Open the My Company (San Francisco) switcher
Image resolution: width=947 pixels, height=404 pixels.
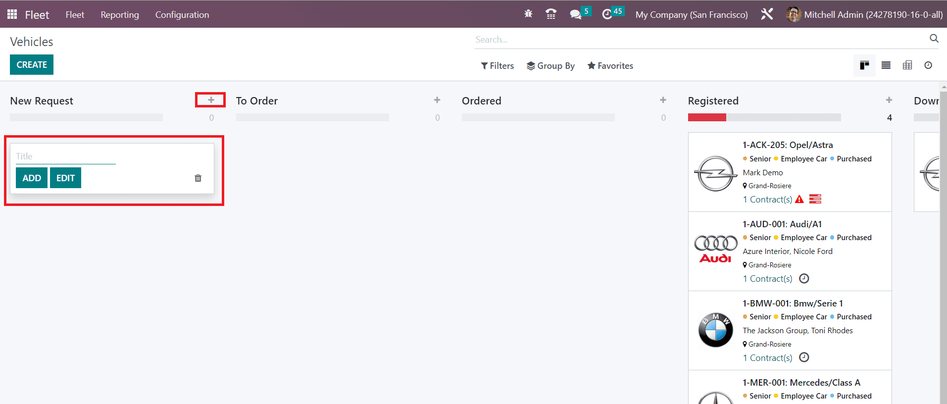coord(692,15)
